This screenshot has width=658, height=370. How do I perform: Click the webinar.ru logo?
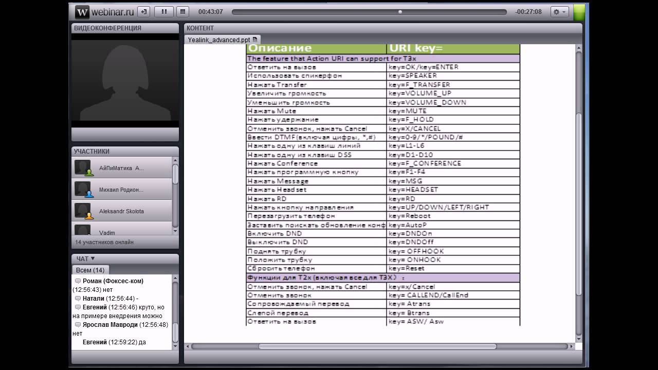click(x=104, y=11)
